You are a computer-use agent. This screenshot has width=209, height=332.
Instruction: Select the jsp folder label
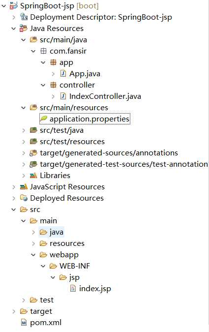(x=74, y=277)
